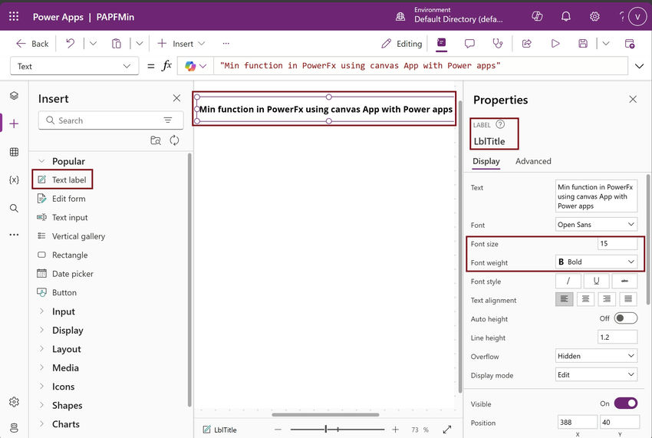Screen dimensions: 652x438
Task: Run the App checker stethoscope
Action: click(x=497, y=43)
